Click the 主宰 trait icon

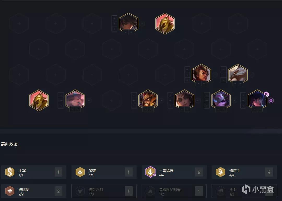pyautogui.click(x=10, y=172)
